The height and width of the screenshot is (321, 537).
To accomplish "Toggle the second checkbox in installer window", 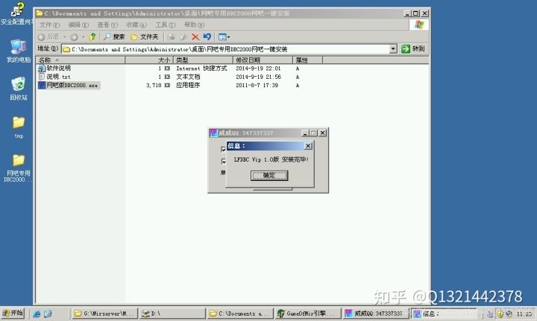I will click(223, 160).
